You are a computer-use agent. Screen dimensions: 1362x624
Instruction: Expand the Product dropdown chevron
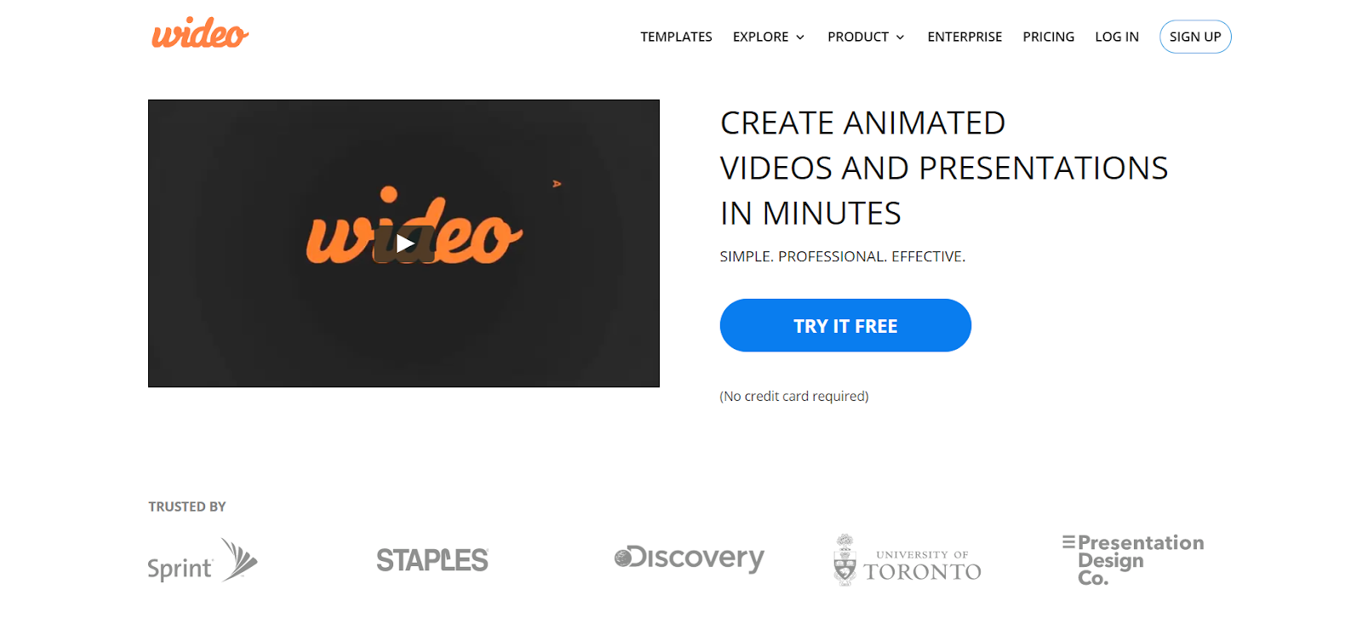(x=900, y=37)
